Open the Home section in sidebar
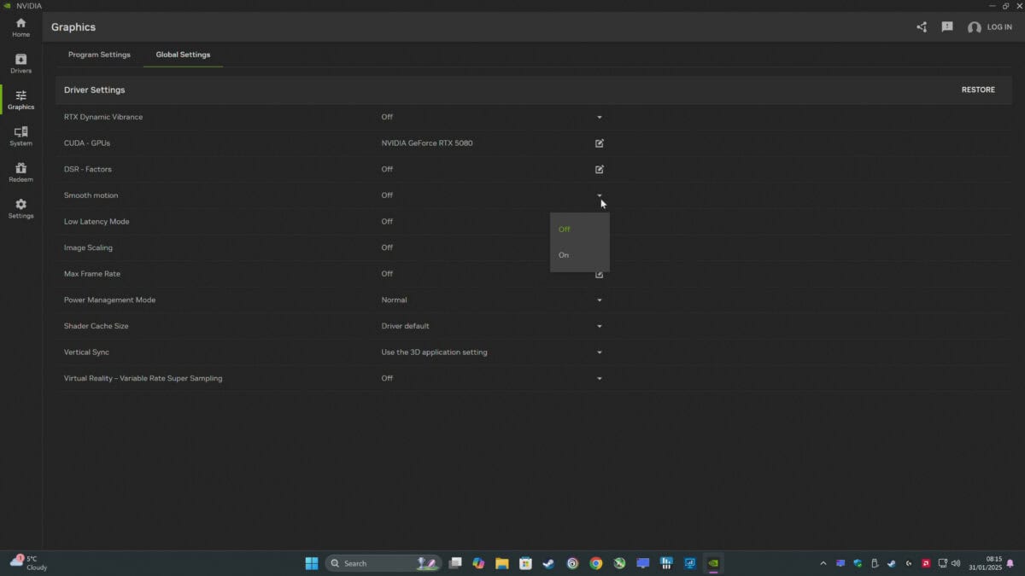This screenshot has height=576, width=1025. pos(20,27)
